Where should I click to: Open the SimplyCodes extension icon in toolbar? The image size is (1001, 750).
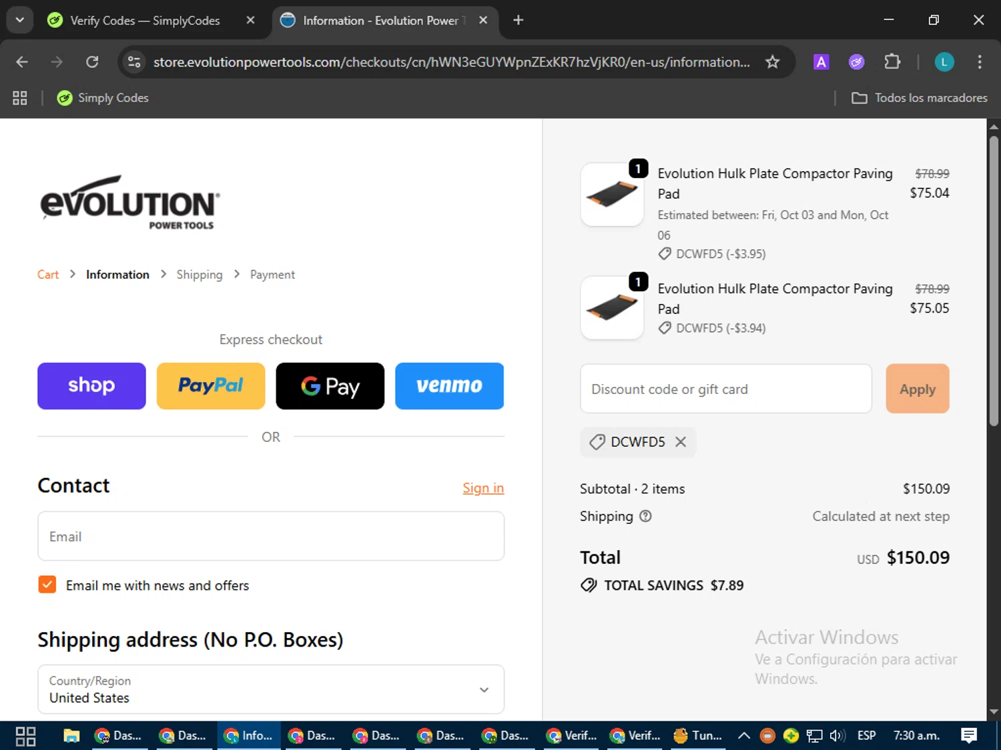pyautogui.click(x=856, y=62)
